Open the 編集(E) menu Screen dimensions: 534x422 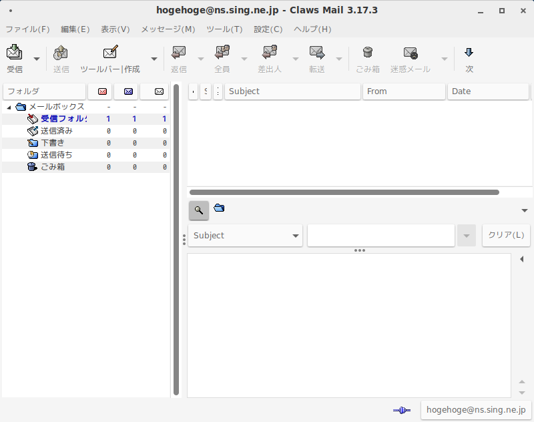pyautogui.click(x=75, y=29)
